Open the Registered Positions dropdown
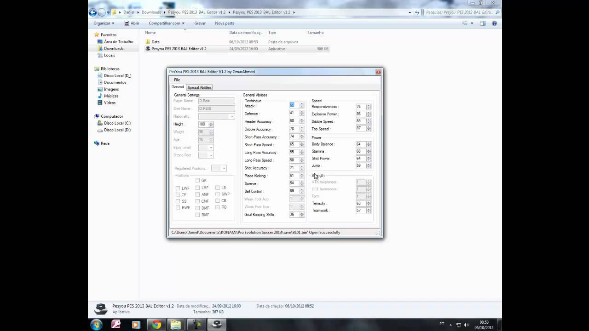This screenshot has width=589, height=331. point(224,168)
